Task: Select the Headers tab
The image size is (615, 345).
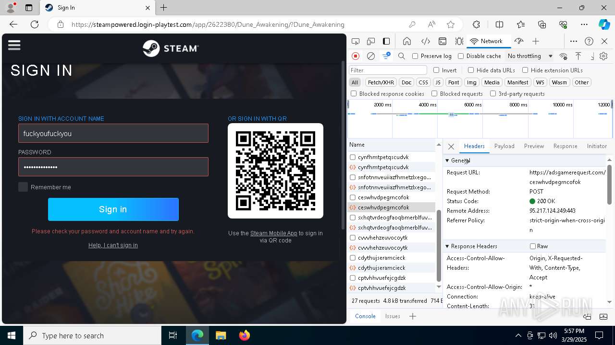Action: click(474, 146)
